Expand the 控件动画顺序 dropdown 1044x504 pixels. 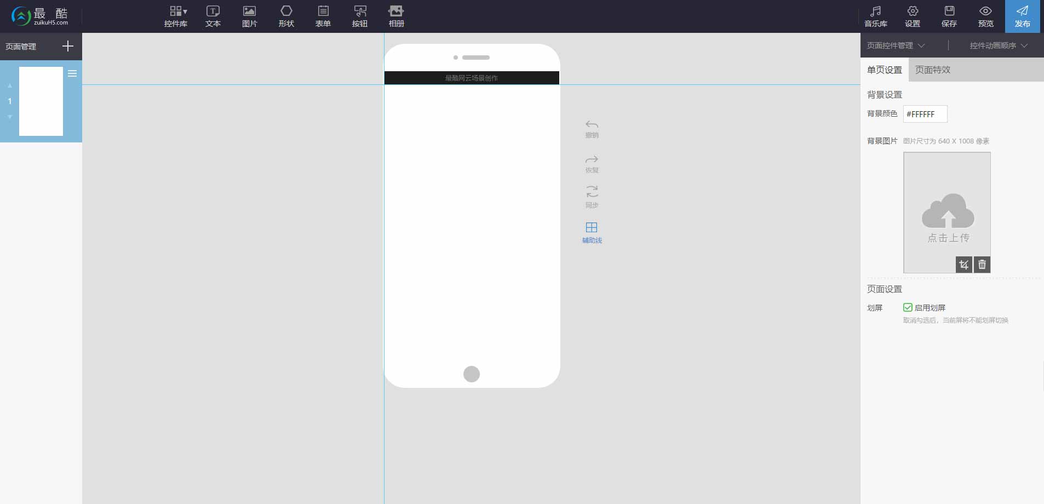(x=998, y=45)
